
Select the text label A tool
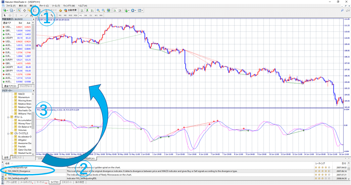click(42, 16)
